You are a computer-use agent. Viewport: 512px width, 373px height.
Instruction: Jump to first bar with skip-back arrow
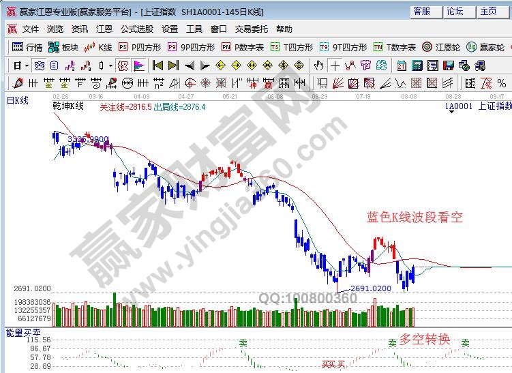click(x=157, y=65)
